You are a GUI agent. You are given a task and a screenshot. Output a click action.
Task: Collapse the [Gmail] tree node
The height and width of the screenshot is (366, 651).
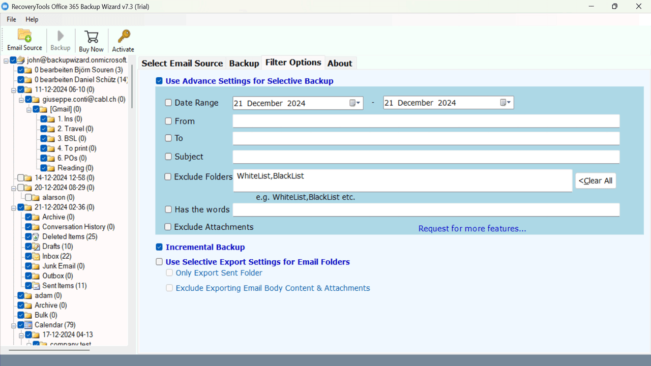click(29, 109)
